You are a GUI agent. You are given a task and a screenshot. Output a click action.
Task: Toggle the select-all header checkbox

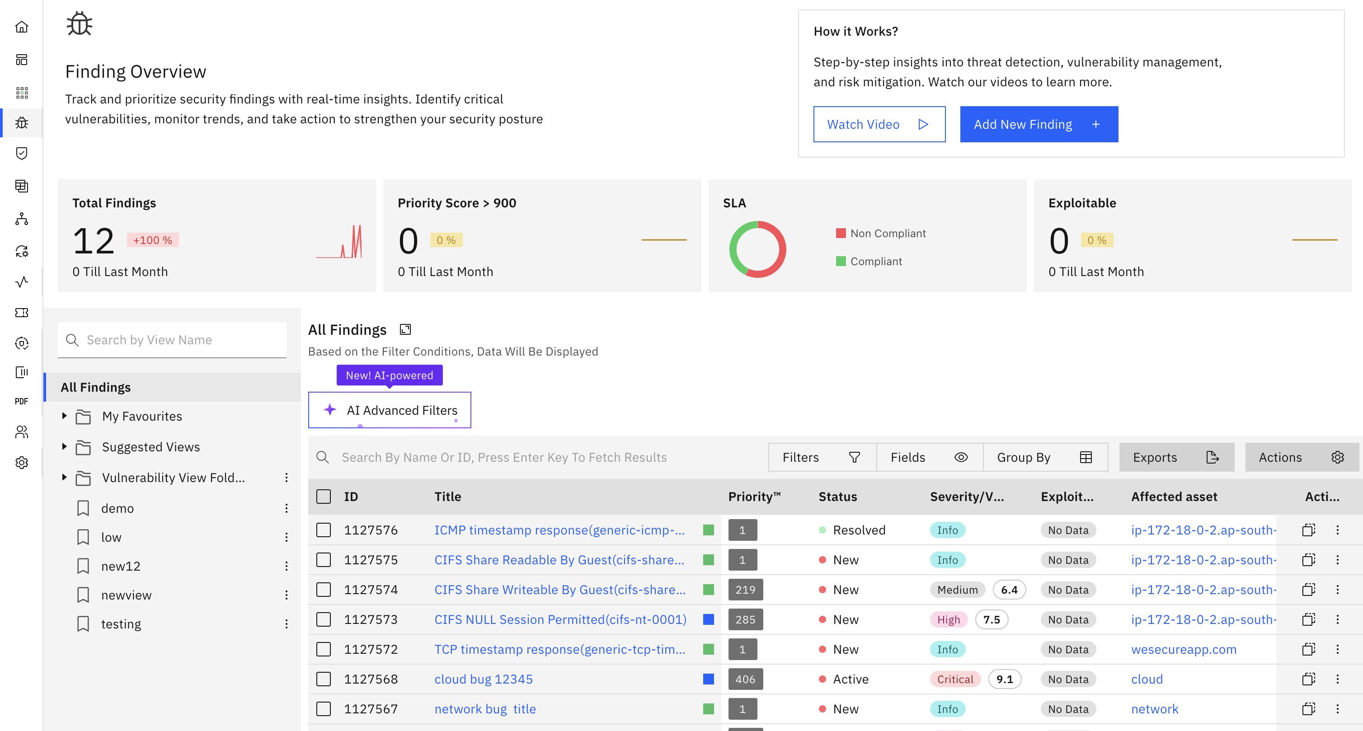pyautogui.click(x=323, y=497)
